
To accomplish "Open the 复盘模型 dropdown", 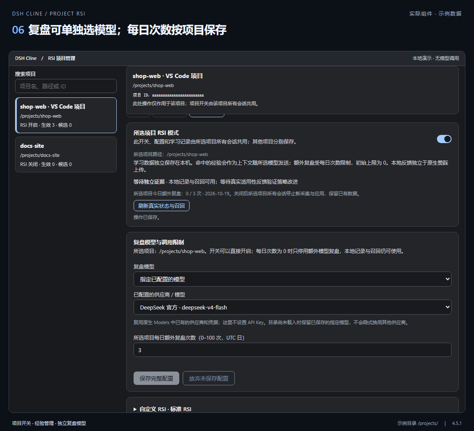I will tap(292, 279).
